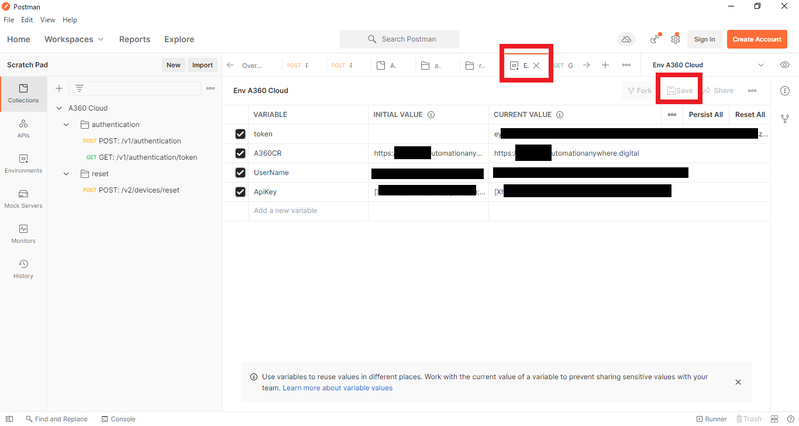The width and height of the screenshot is (799, 426).
Task: Click the New button in Scratch Pad
Action: [x=174, y=65]
